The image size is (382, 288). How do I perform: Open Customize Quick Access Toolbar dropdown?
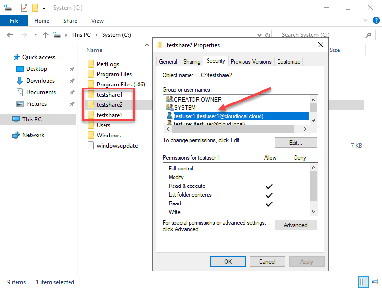click(44, 8)
